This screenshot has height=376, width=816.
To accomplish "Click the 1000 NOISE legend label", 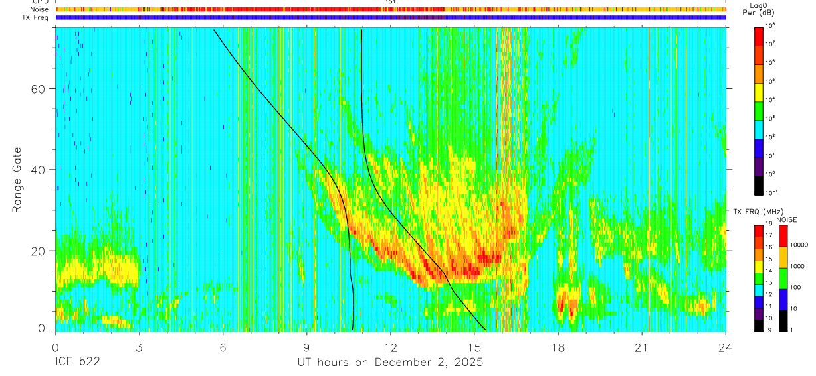I will [799, 267].
